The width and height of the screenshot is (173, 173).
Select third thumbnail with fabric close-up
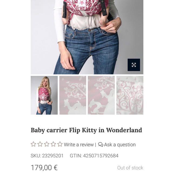(x=101, y=95)
